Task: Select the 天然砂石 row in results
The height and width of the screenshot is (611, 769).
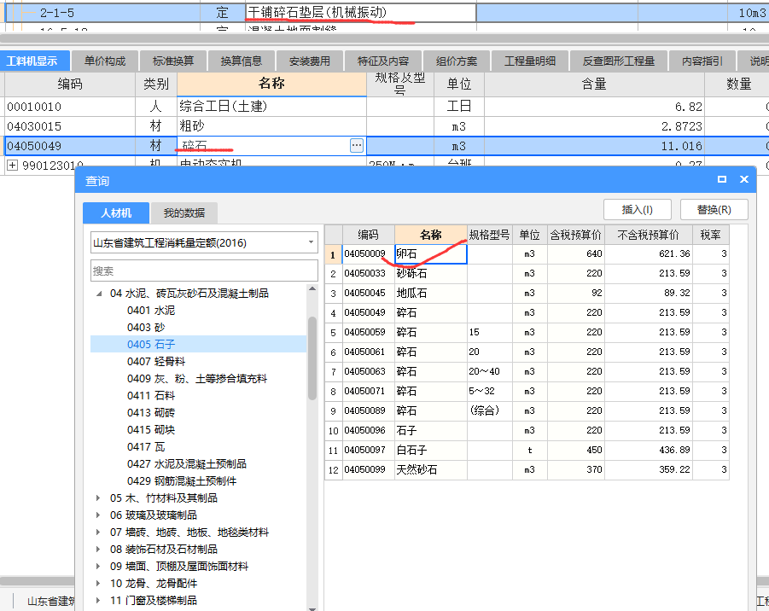Action: click(527, 470)
